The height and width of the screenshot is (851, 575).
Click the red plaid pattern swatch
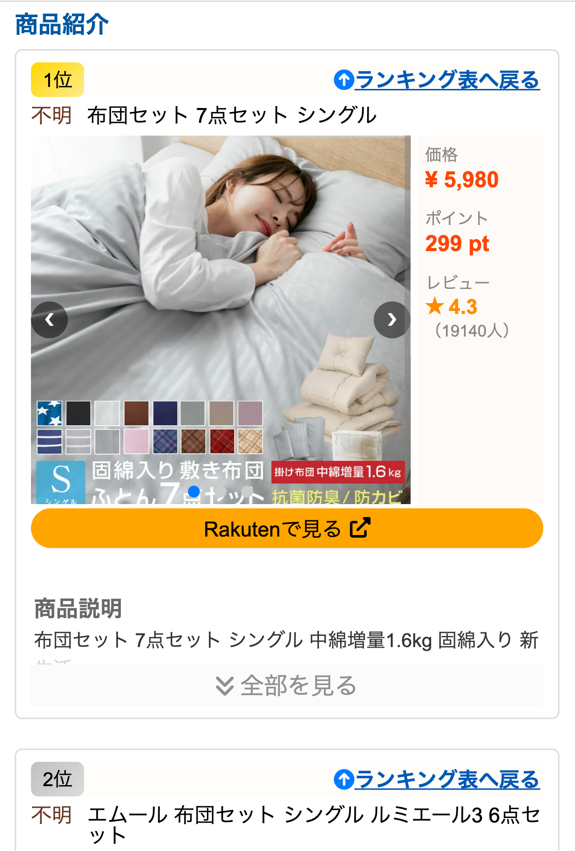point(222,441)
